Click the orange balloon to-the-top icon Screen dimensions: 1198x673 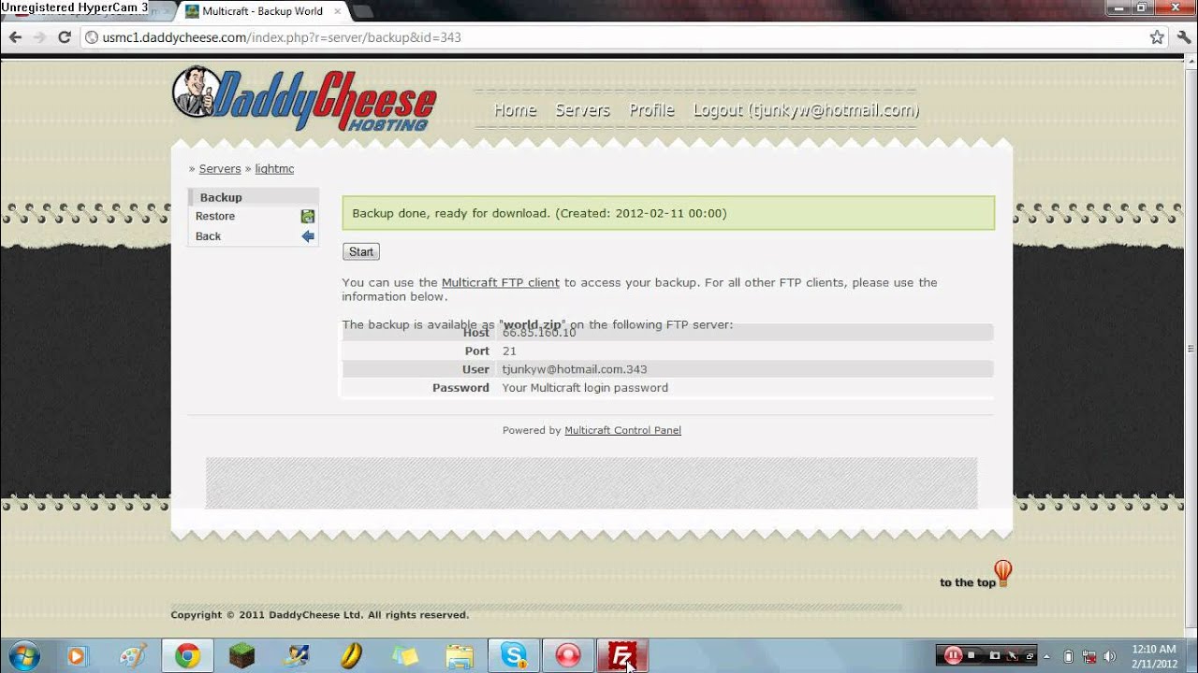point(1003,572)
